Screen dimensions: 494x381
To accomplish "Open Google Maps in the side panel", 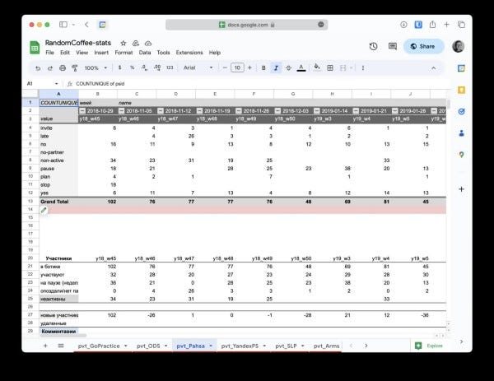I will [x=461, y=155].
